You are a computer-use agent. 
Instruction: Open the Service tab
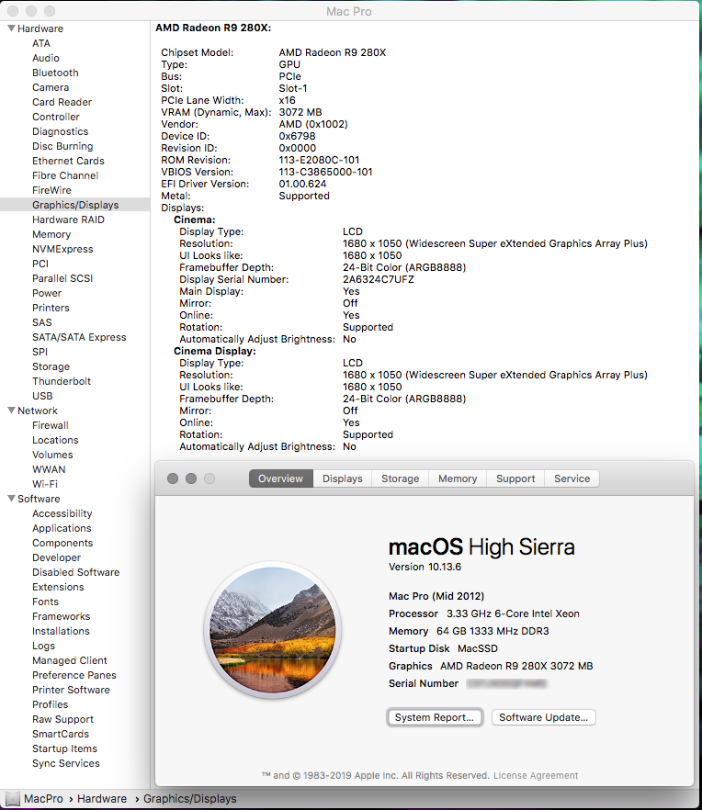point(572,478)
